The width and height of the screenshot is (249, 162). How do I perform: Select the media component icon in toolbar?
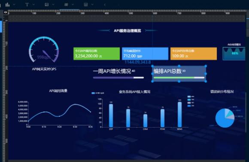coord(46,5)
